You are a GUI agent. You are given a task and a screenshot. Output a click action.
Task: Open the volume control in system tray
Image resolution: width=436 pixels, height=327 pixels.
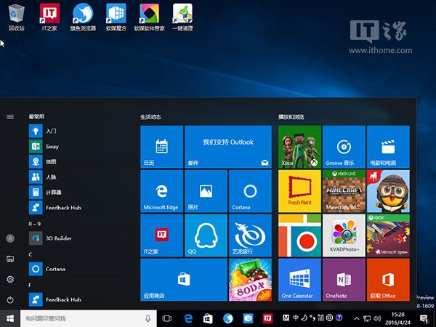pos(377,319)
